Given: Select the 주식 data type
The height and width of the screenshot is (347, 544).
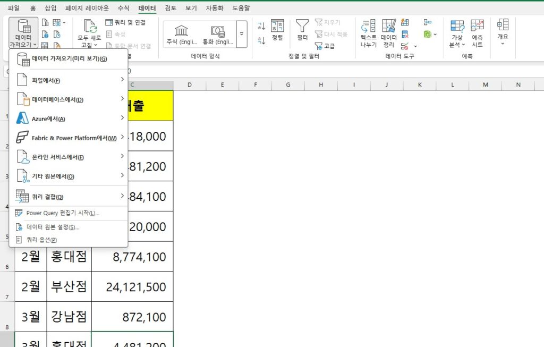Looking at the screenshot, I should tap(182, 34).
